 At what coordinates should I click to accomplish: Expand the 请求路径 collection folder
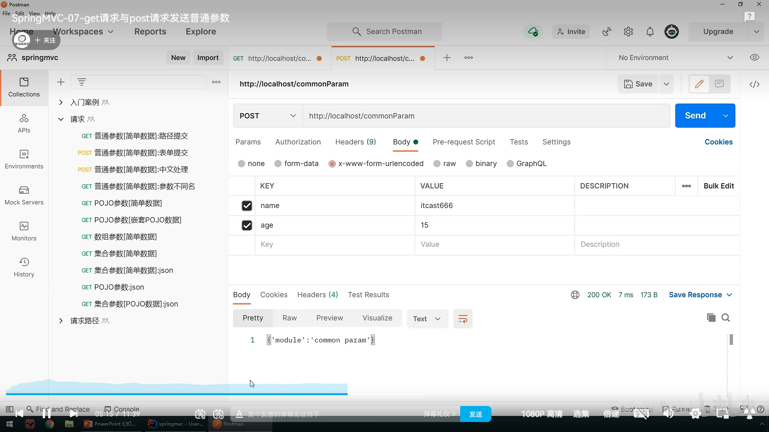point(61,321)
